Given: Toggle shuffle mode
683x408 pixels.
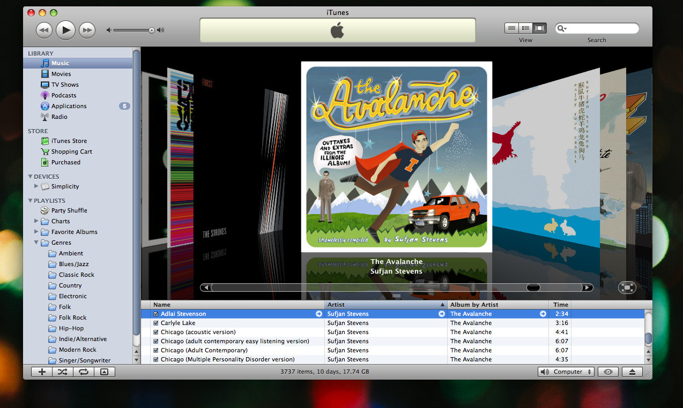Looking at the screenshot, I should [63, 372].
